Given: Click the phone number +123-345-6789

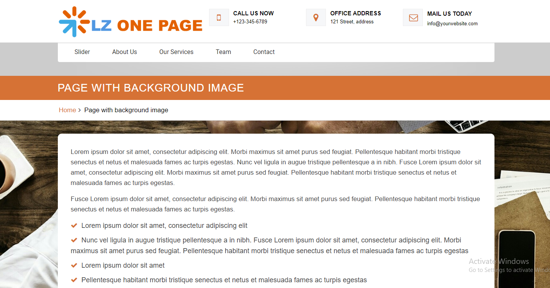Looking at the screenshot, I should tap(250, 22).
